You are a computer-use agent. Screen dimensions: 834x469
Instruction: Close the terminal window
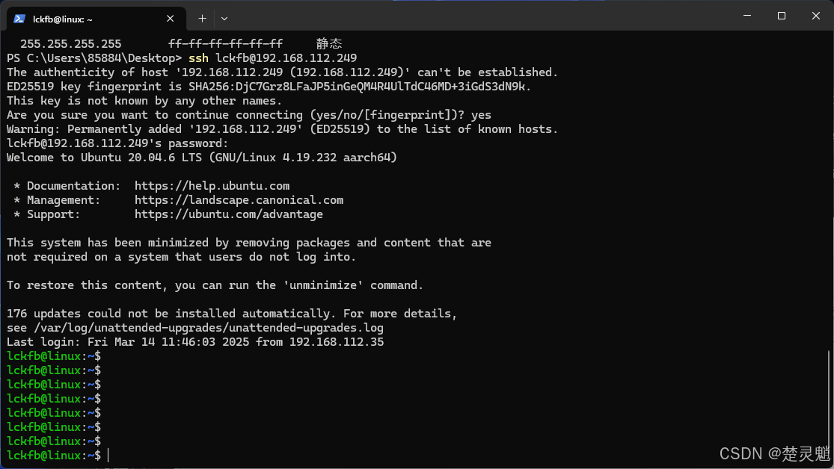pyautogui.click(x=816, y=16)
